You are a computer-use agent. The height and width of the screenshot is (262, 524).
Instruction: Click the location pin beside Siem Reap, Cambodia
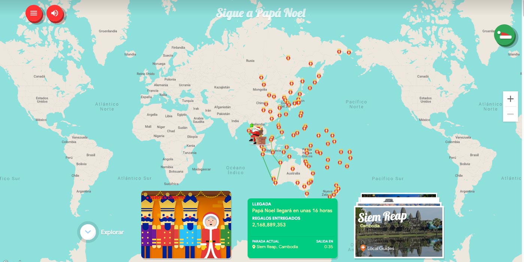coord(254,247)
